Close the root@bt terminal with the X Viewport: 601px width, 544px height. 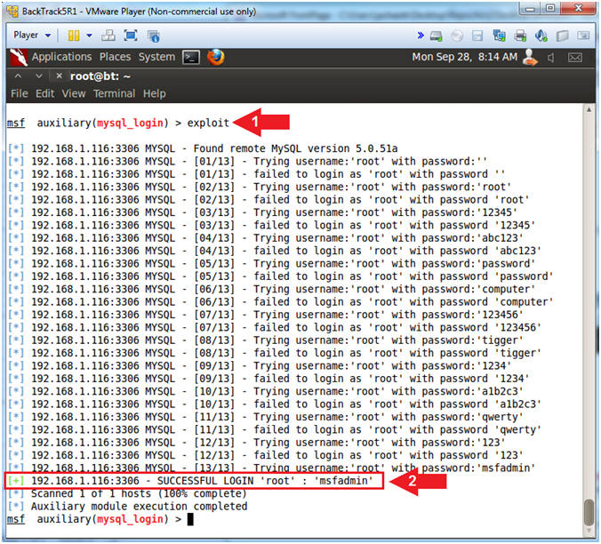coord(59,76)
